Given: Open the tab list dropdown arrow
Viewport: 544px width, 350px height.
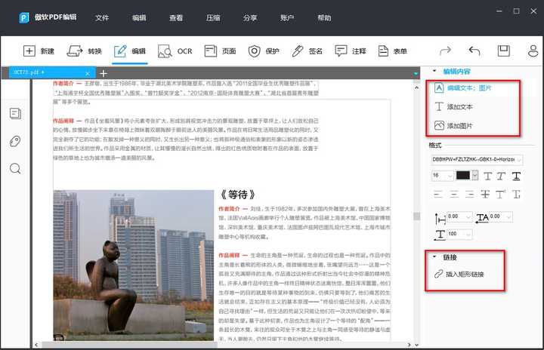Looking at the screenshot, I should coord(416,74).
